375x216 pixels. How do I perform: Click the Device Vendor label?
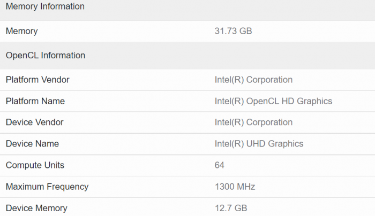(x=35, y=122)
